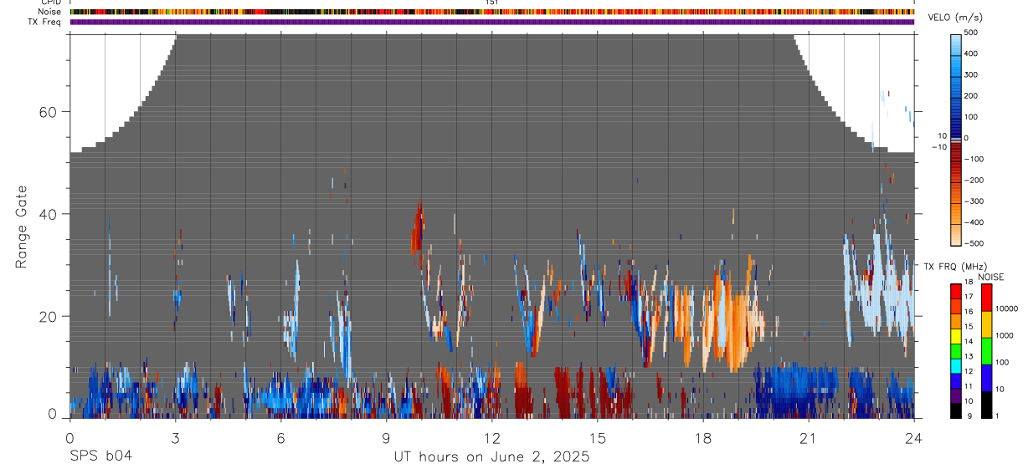The image size is (1028, 474).
Task: Select the 400 tick on velocity colorbar
Action: point(971,54)
